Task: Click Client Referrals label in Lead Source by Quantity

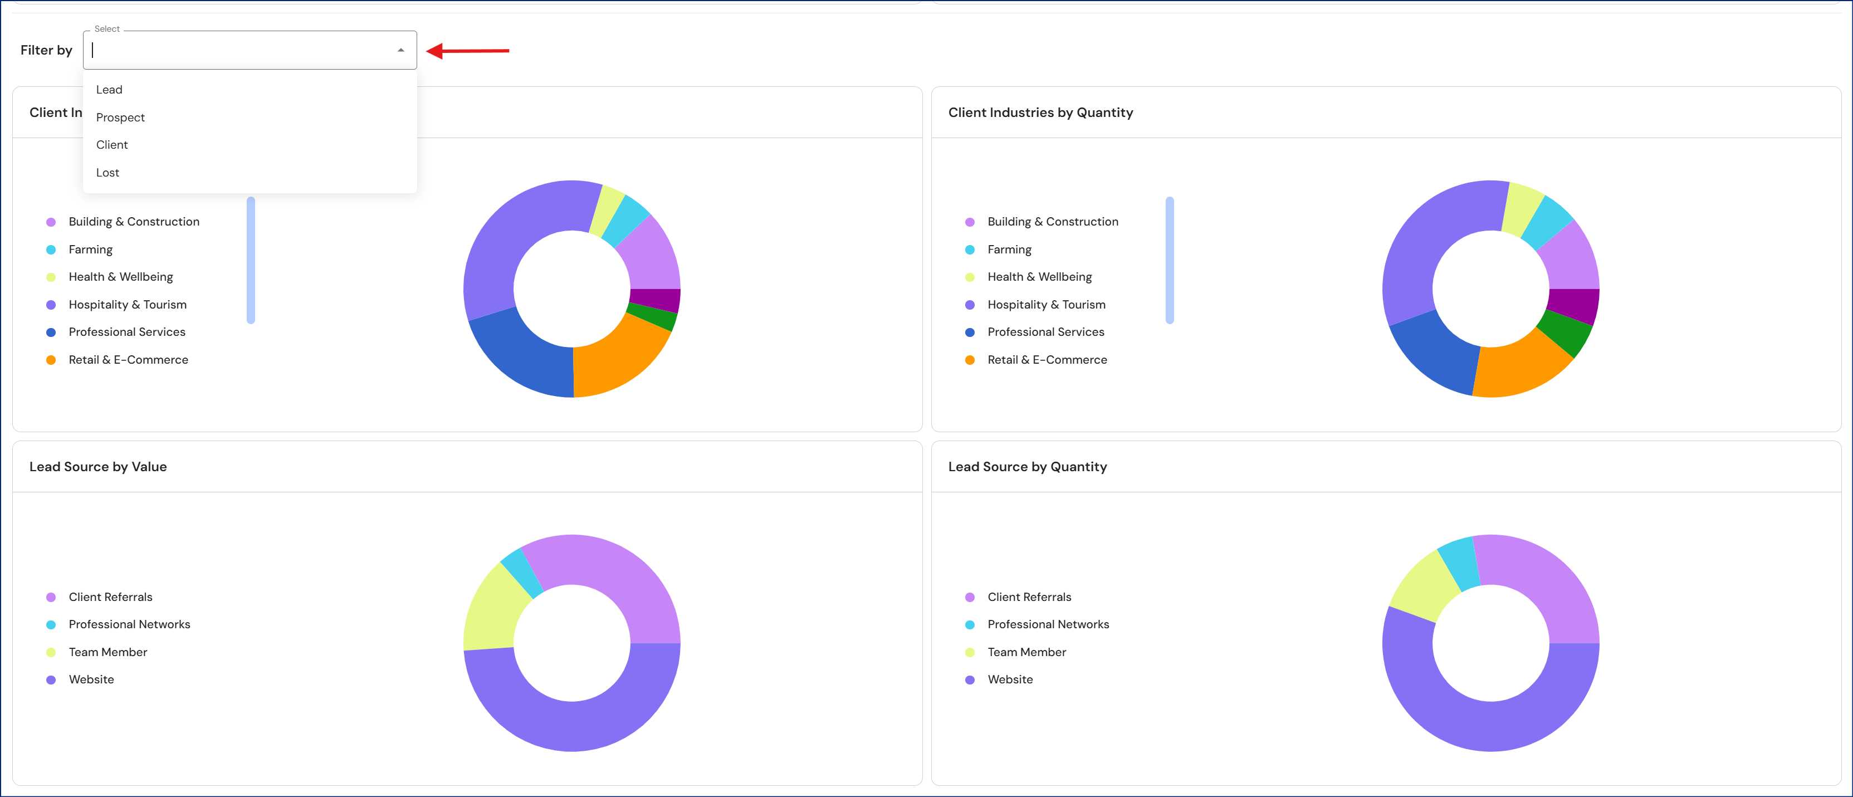Action: (1029, 597)
